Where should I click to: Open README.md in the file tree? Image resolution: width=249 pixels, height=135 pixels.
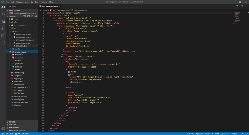22,93
